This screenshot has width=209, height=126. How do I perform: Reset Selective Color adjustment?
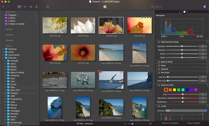207,85
